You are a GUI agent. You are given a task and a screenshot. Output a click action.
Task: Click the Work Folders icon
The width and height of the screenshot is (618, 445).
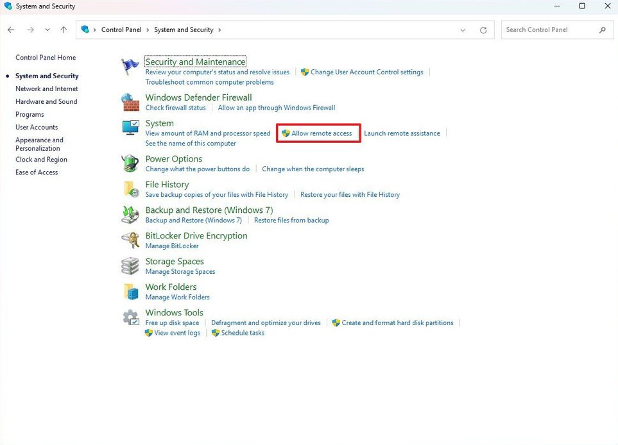[x=131, y=291]
